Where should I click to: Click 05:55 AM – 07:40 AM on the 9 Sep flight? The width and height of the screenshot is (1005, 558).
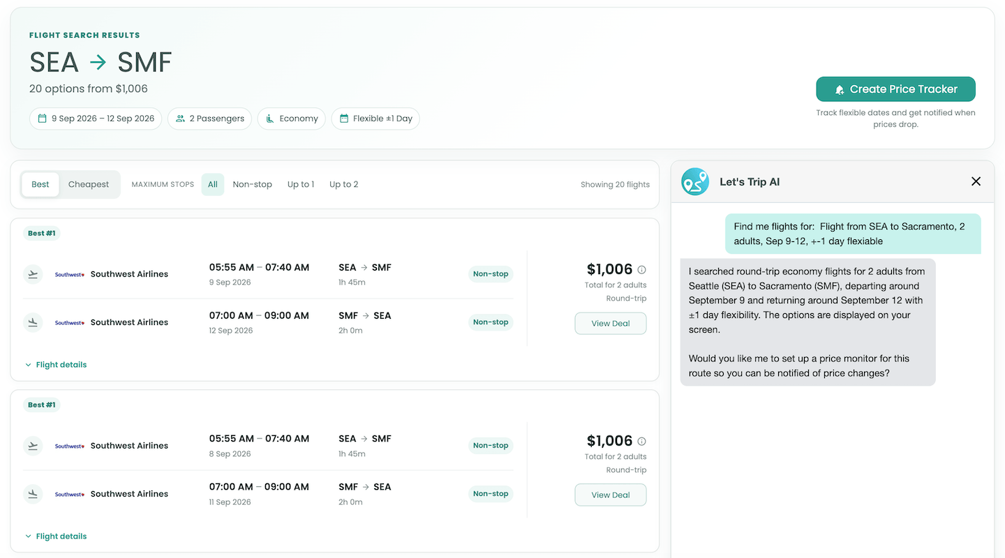tap(259, 267)
